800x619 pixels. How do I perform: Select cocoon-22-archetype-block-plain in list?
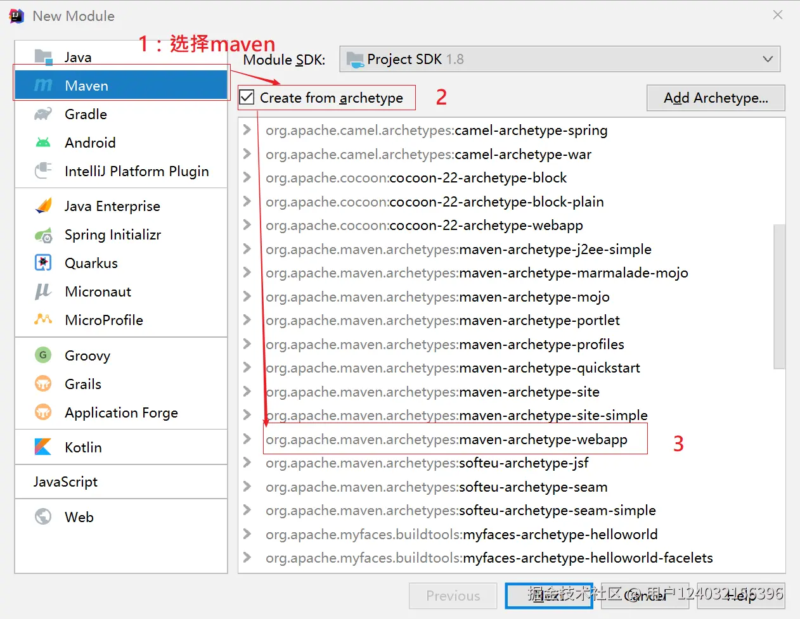(435, 201)
